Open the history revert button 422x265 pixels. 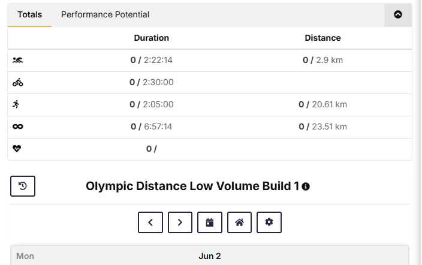(23, 186)
